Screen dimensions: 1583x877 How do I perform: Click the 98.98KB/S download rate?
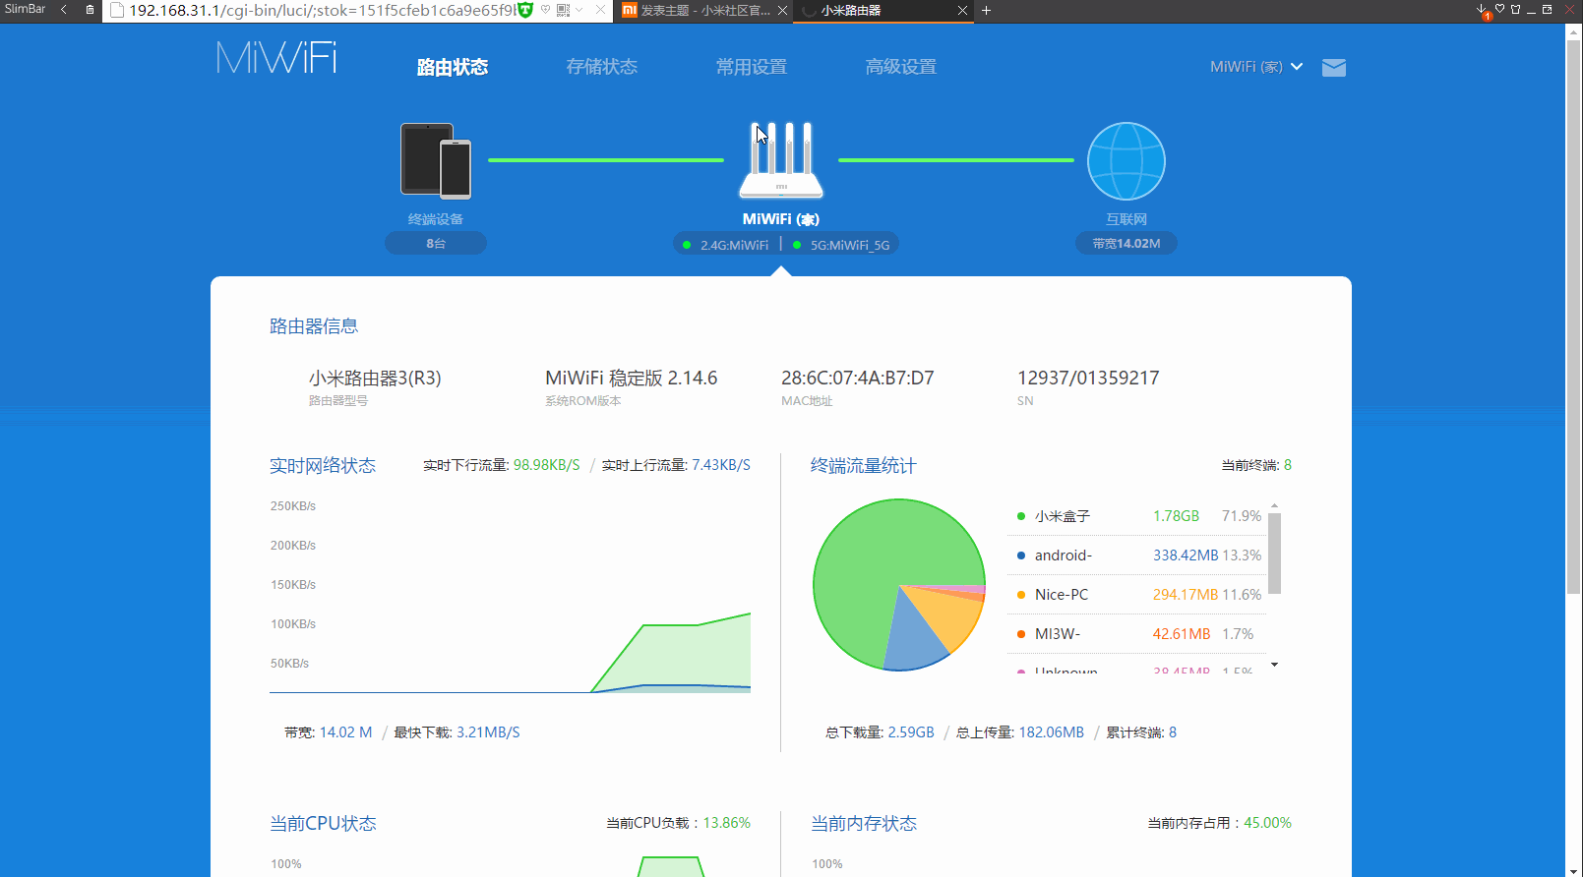click(x=547, y=465)
